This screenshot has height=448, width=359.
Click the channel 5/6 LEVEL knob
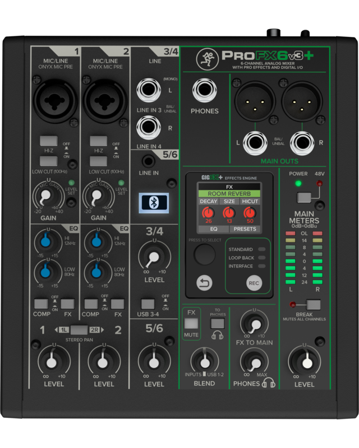coord(154,361)
